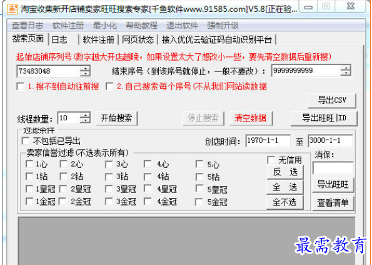Switch to the 软件注册 tab
372x265 pixels.
coord(98,39)
